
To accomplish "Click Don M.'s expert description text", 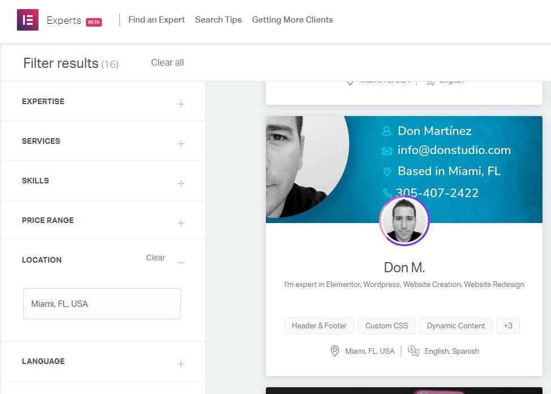I will click(404, 284).
